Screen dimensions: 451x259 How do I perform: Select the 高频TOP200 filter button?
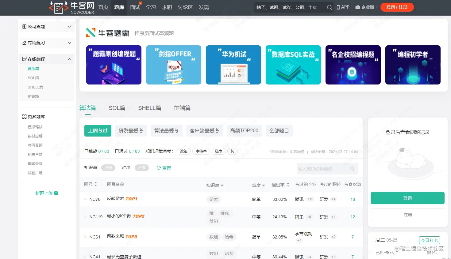[244, 131]
